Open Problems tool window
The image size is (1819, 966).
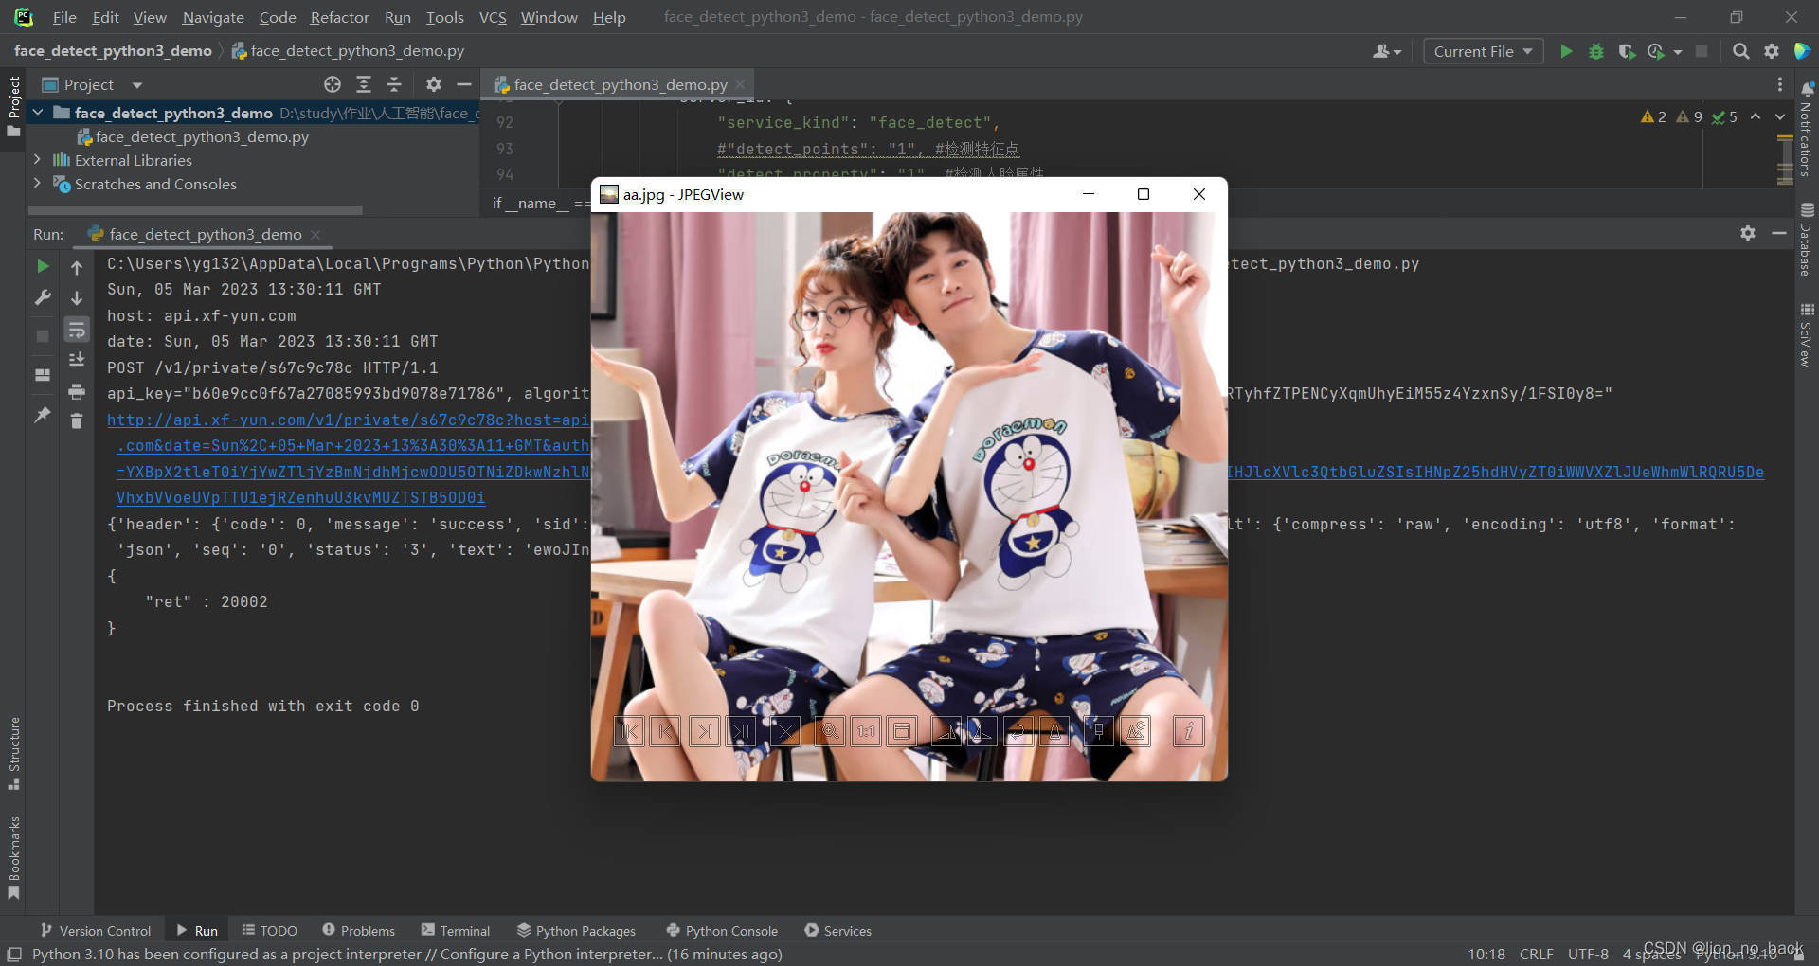coord(358,931)
